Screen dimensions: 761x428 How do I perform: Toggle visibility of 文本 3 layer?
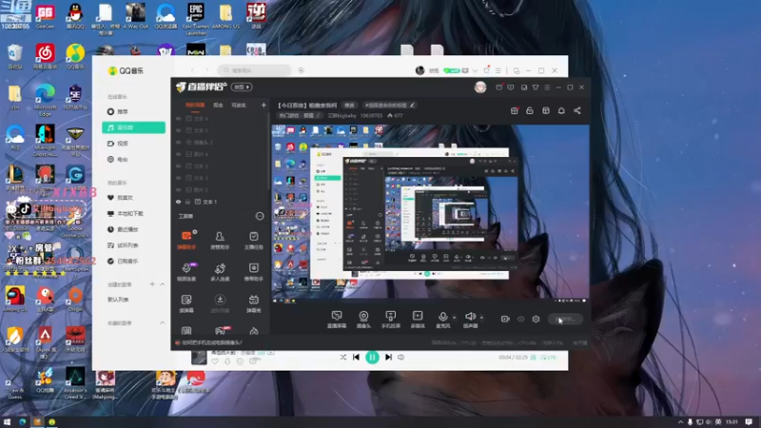click(179, 178)
